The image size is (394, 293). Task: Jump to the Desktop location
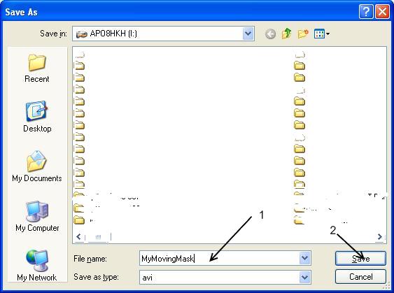(37, 117)
